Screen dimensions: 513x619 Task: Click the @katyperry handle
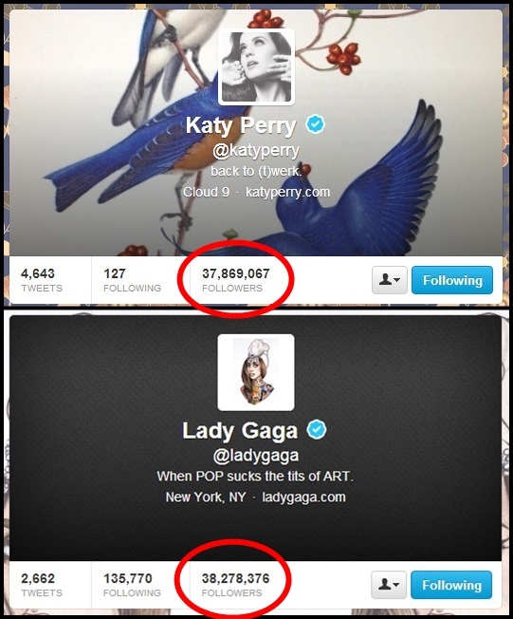point(256,151)
